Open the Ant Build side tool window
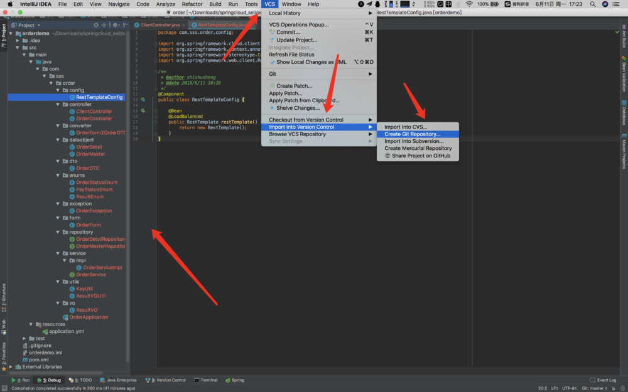The height and width of the screenshot is (392, 628). tap(624, 36)
